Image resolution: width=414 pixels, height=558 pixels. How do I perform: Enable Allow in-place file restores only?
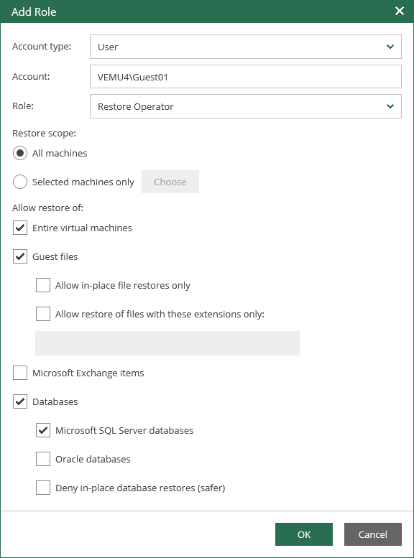[42, 285]
